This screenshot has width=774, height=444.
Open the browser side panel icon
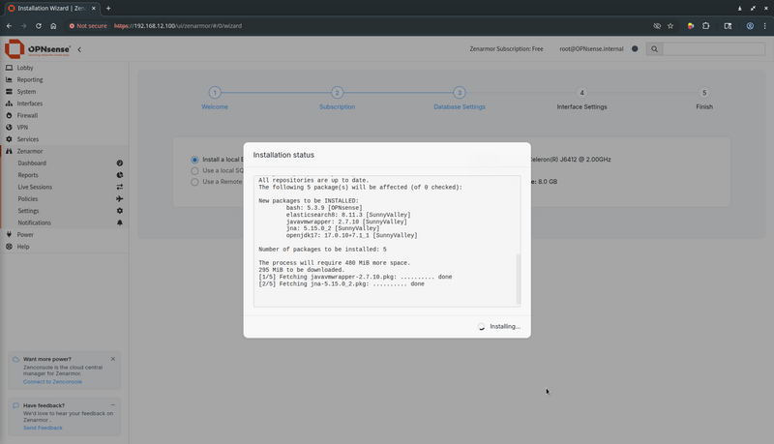[728, 26]
